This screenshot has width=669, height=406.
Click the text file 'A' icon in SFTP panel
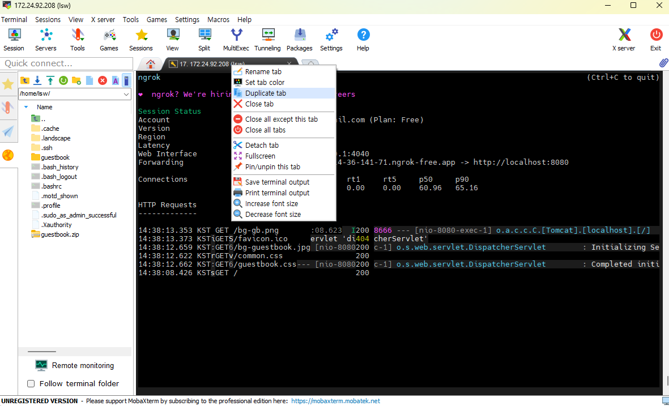click(x=115, y=80)
